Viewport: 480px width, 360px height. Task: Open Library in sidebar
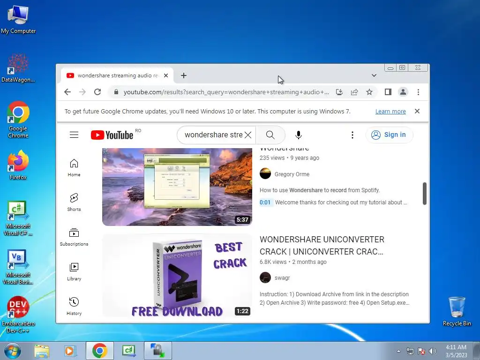[x=74, y=272]
